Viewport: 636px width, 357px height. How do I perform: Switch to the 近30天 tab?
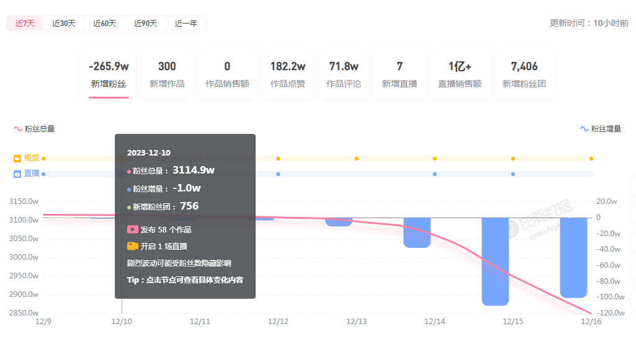(63, 23)
